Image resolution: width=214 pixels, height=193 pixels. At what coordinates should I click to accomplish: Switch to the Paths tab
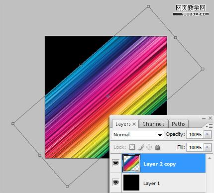pos(178,124)
